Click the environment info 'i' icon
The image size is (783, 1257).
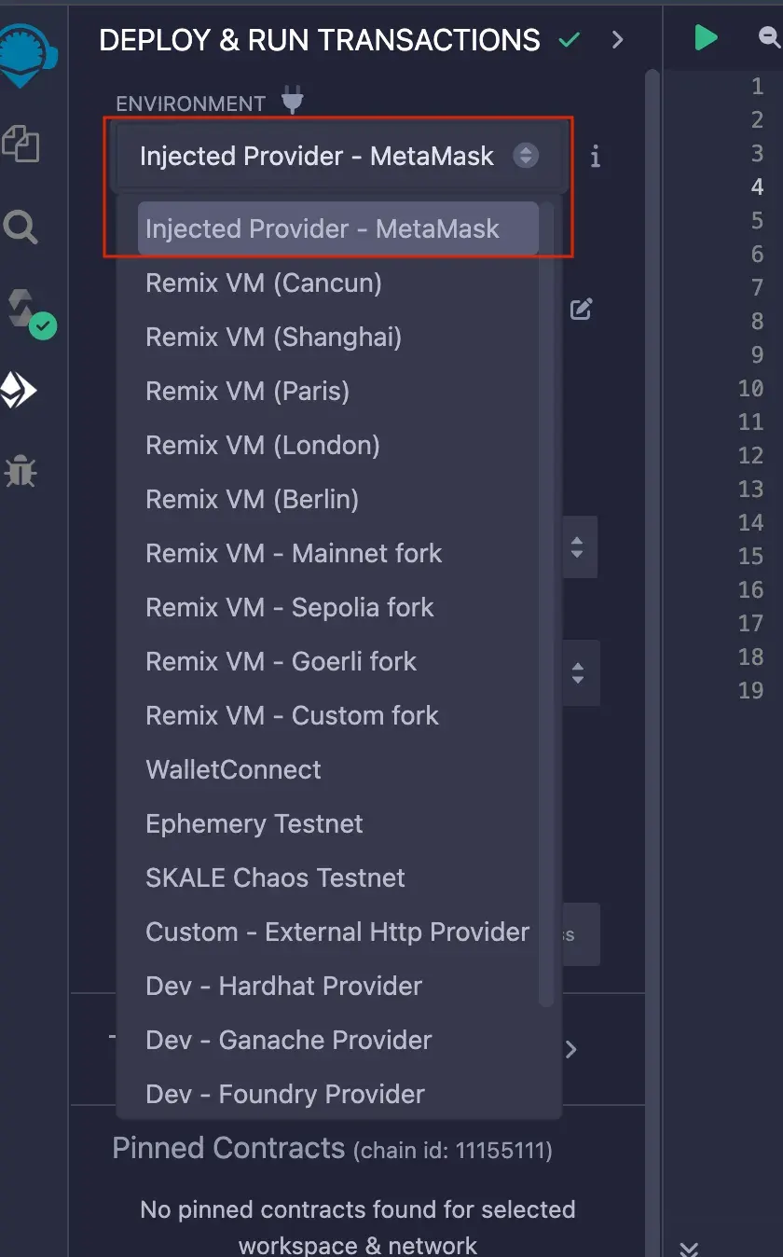(x=596, y=157)
